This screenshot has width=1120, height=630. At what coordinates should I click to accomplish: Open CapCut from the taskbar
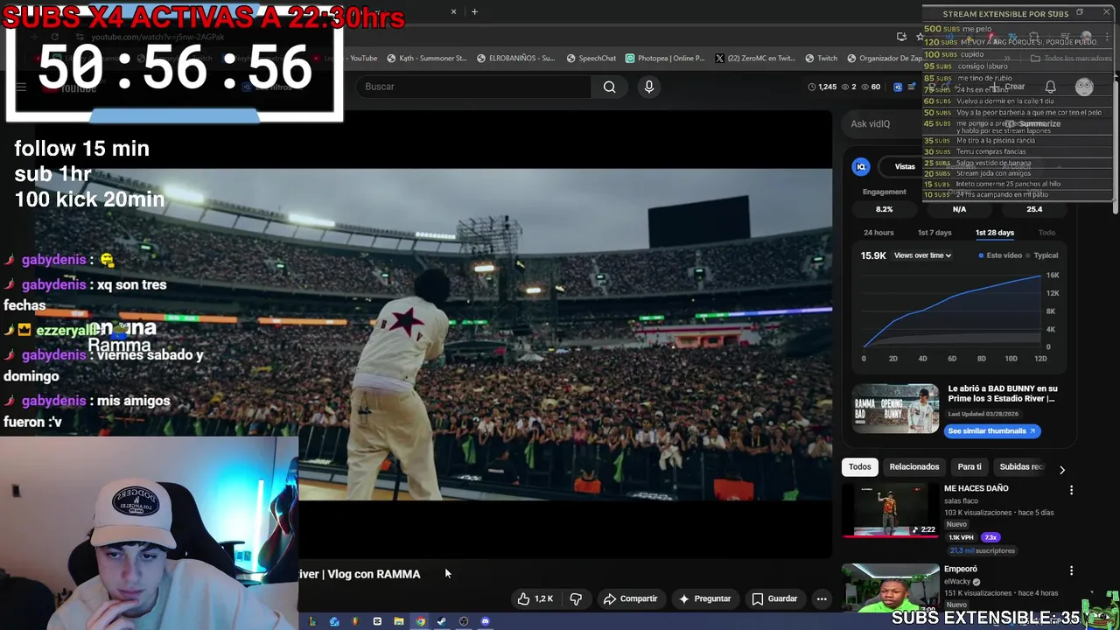pyautogui.click(x=377, y=621)
